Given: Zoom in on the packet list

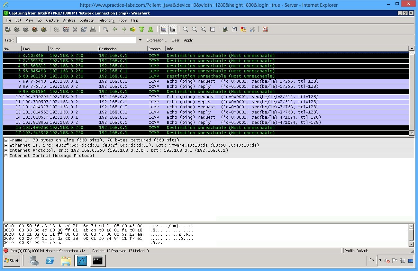Looking at the screenshot, I should coord(185,29).
